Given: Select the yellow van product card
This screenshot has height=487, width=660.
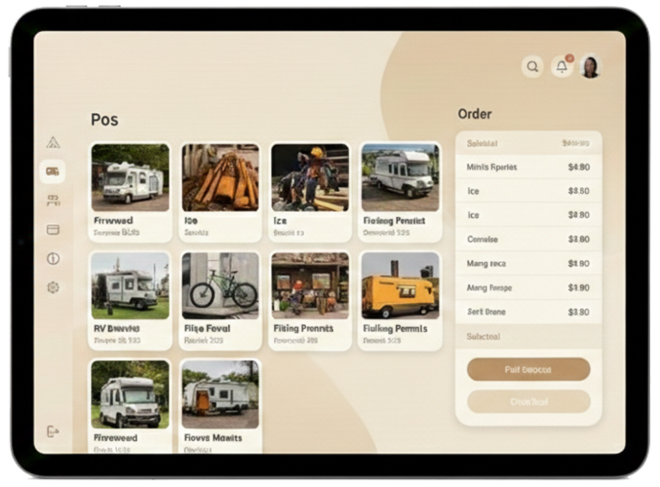Looking at the screenshot, I should pos(400,300).
